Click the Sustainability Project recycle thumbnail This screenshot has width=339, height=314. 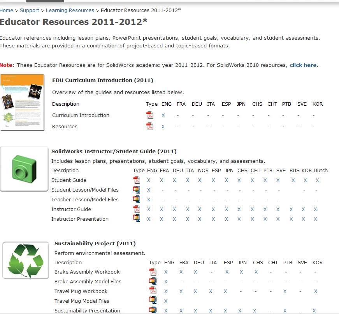tap(25, 260)
